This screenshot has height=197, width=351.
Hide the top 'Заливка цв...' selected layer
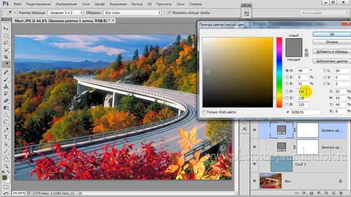click(x=254, y=130)
